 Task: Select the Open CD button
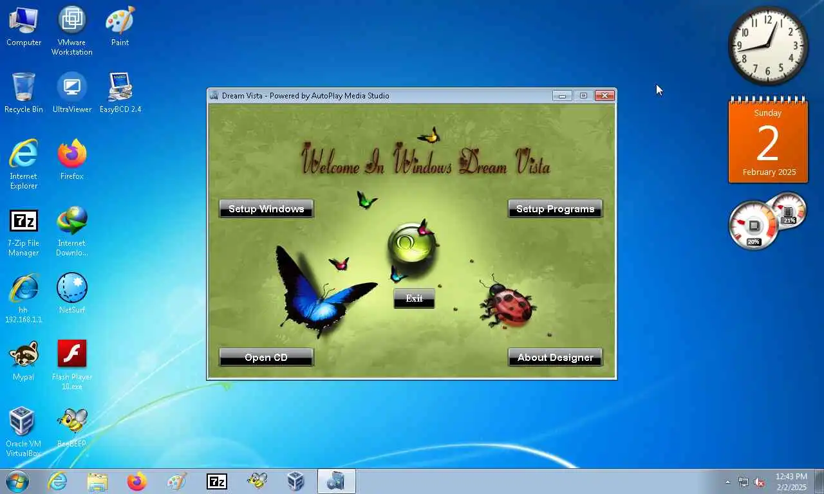coord(267,357)
